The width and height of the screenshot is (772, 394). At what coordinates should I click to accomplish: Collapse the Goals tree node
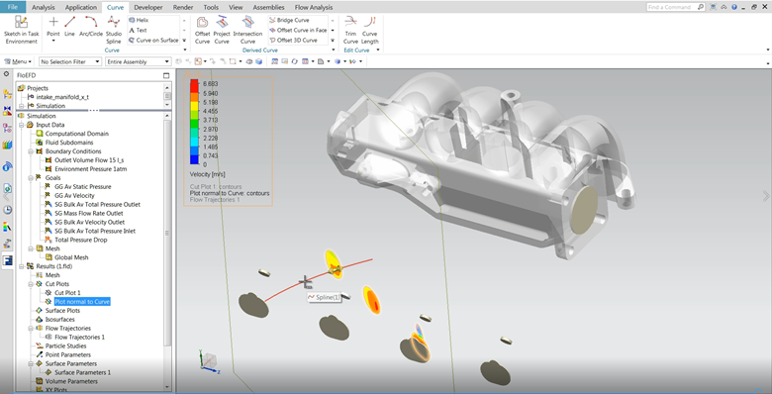31,178
